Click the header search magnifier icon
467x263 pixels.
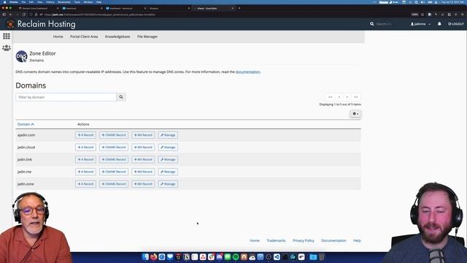[x=371, y=24]
